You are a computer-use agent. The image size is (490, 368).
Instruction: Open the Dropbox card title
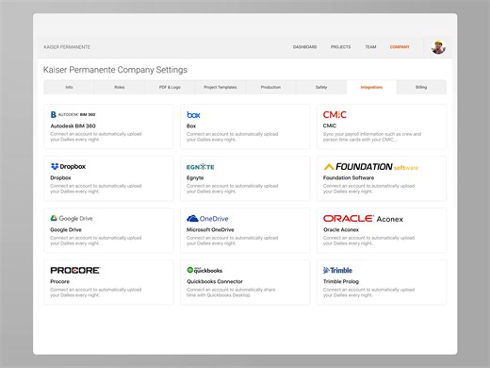(x=60, y=177)
